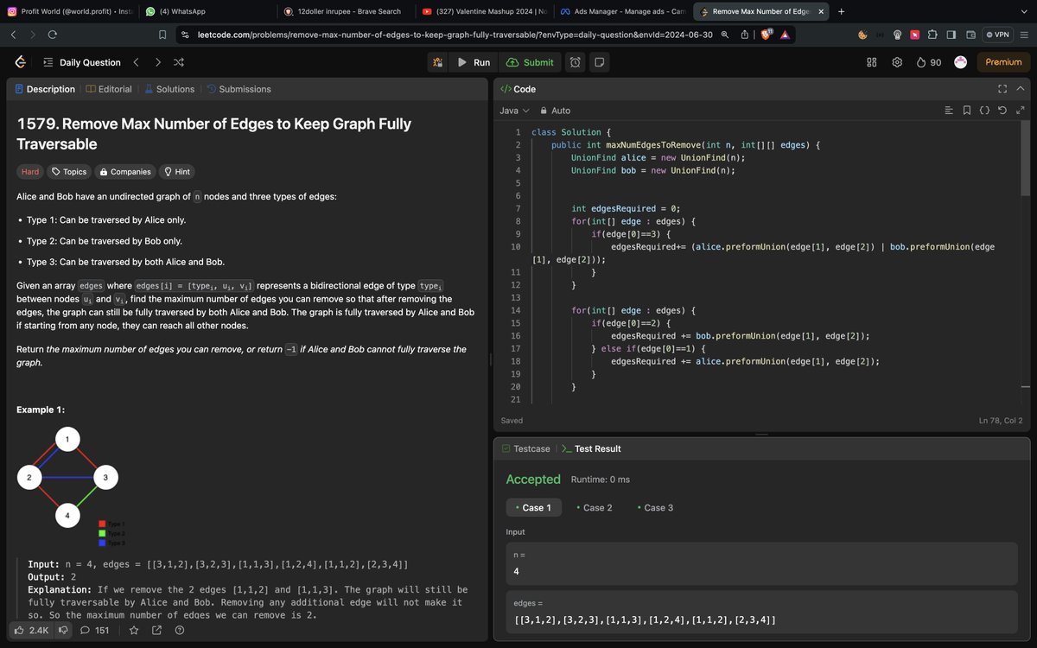This screenshot has width=1037, height=648.
Task: Switch to Valentine Mashup YouTube tab
Action: [483, 11]
